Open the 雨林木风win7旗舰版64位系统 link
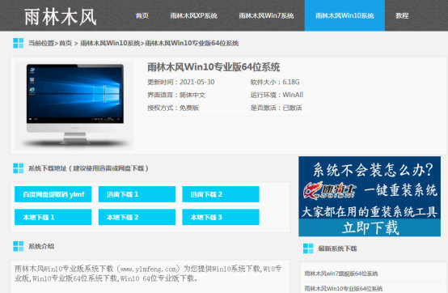Viewport: 448px width, 293px height. tap(341, 274)
